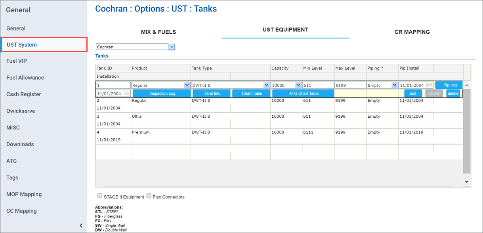This screenshot has width=483, height=233.
Task: Open the ATG section from the sidebar
Action: (x=12, y=161)
